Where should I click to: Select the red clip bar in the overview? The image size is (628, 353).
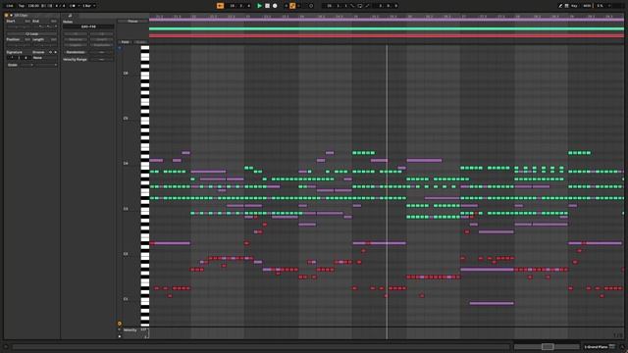coord(387,35)
